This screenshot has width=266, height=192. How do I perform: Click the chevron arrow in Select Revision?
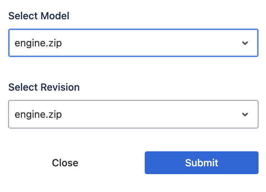[x=245, y=115]
